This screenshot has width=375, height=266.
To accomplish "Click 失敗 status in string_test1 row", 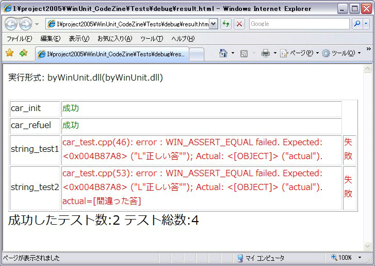I will pyautogui.click(x=348, y=149).
